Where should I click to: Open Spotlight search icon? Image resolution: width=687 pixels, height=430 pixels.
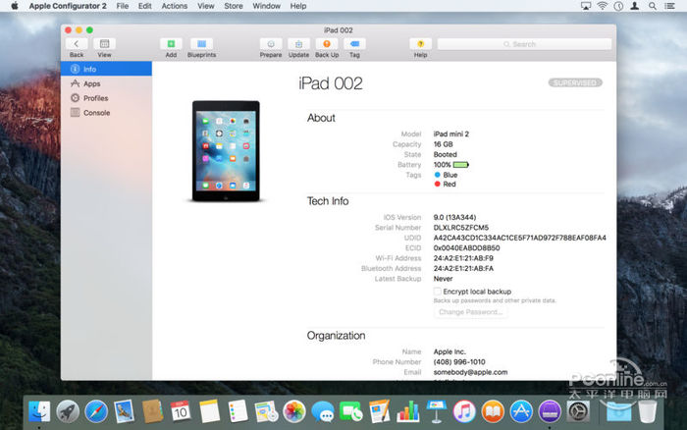pos(653,6)
